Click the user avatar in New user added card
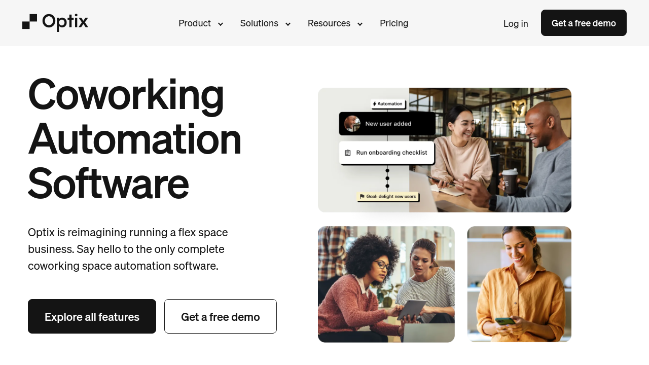 coord(352,124)
